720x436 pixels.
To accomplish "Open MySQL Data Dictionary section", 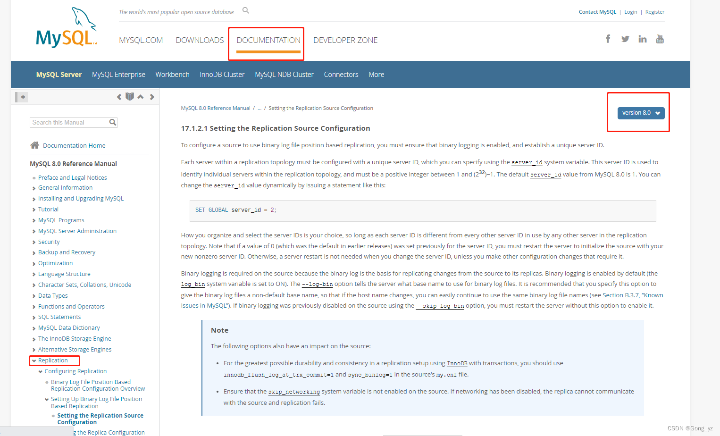I will (x=69, y=327).
